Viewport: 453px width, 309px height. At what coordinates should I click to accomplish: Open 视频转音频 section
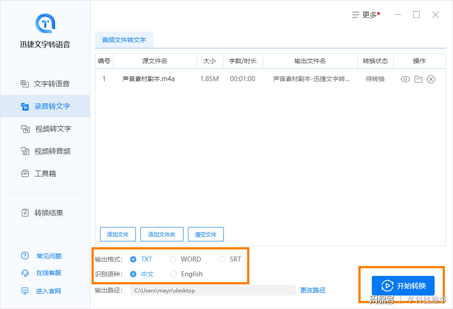tap(45, 151)
